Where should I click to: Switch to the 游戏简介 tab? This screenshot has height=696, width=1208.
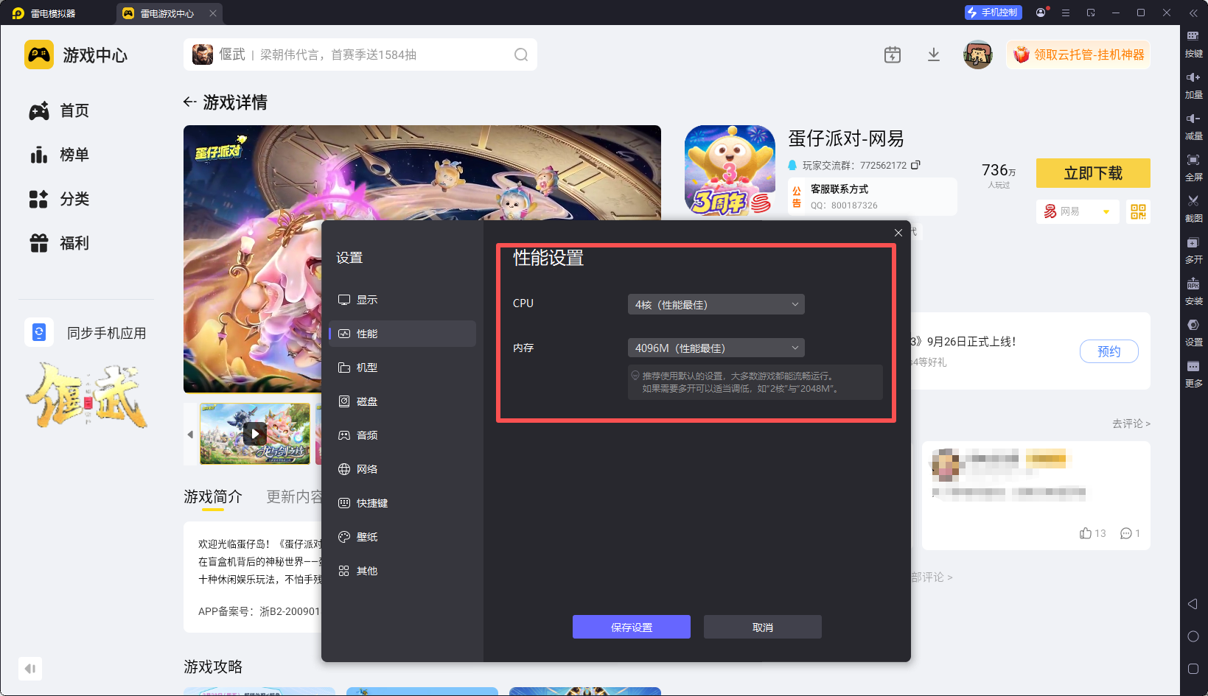point(213,497)
